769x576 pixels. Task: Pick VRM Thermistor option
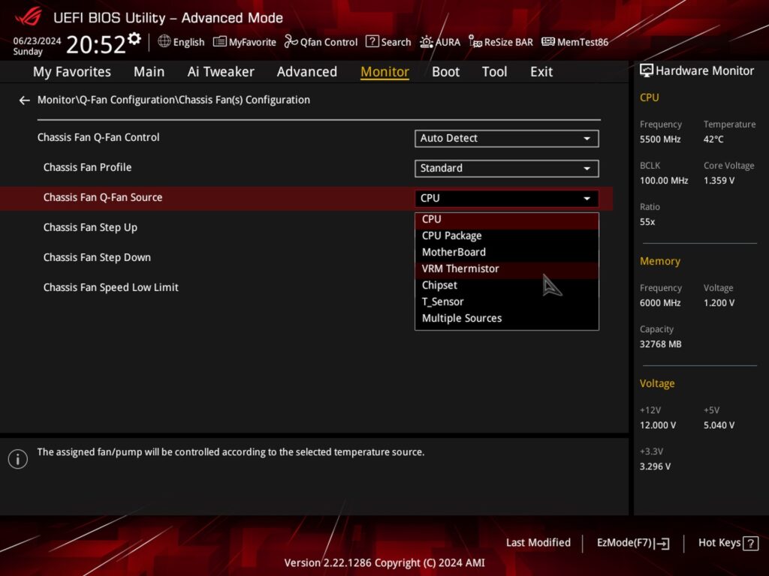coord(507,269)
